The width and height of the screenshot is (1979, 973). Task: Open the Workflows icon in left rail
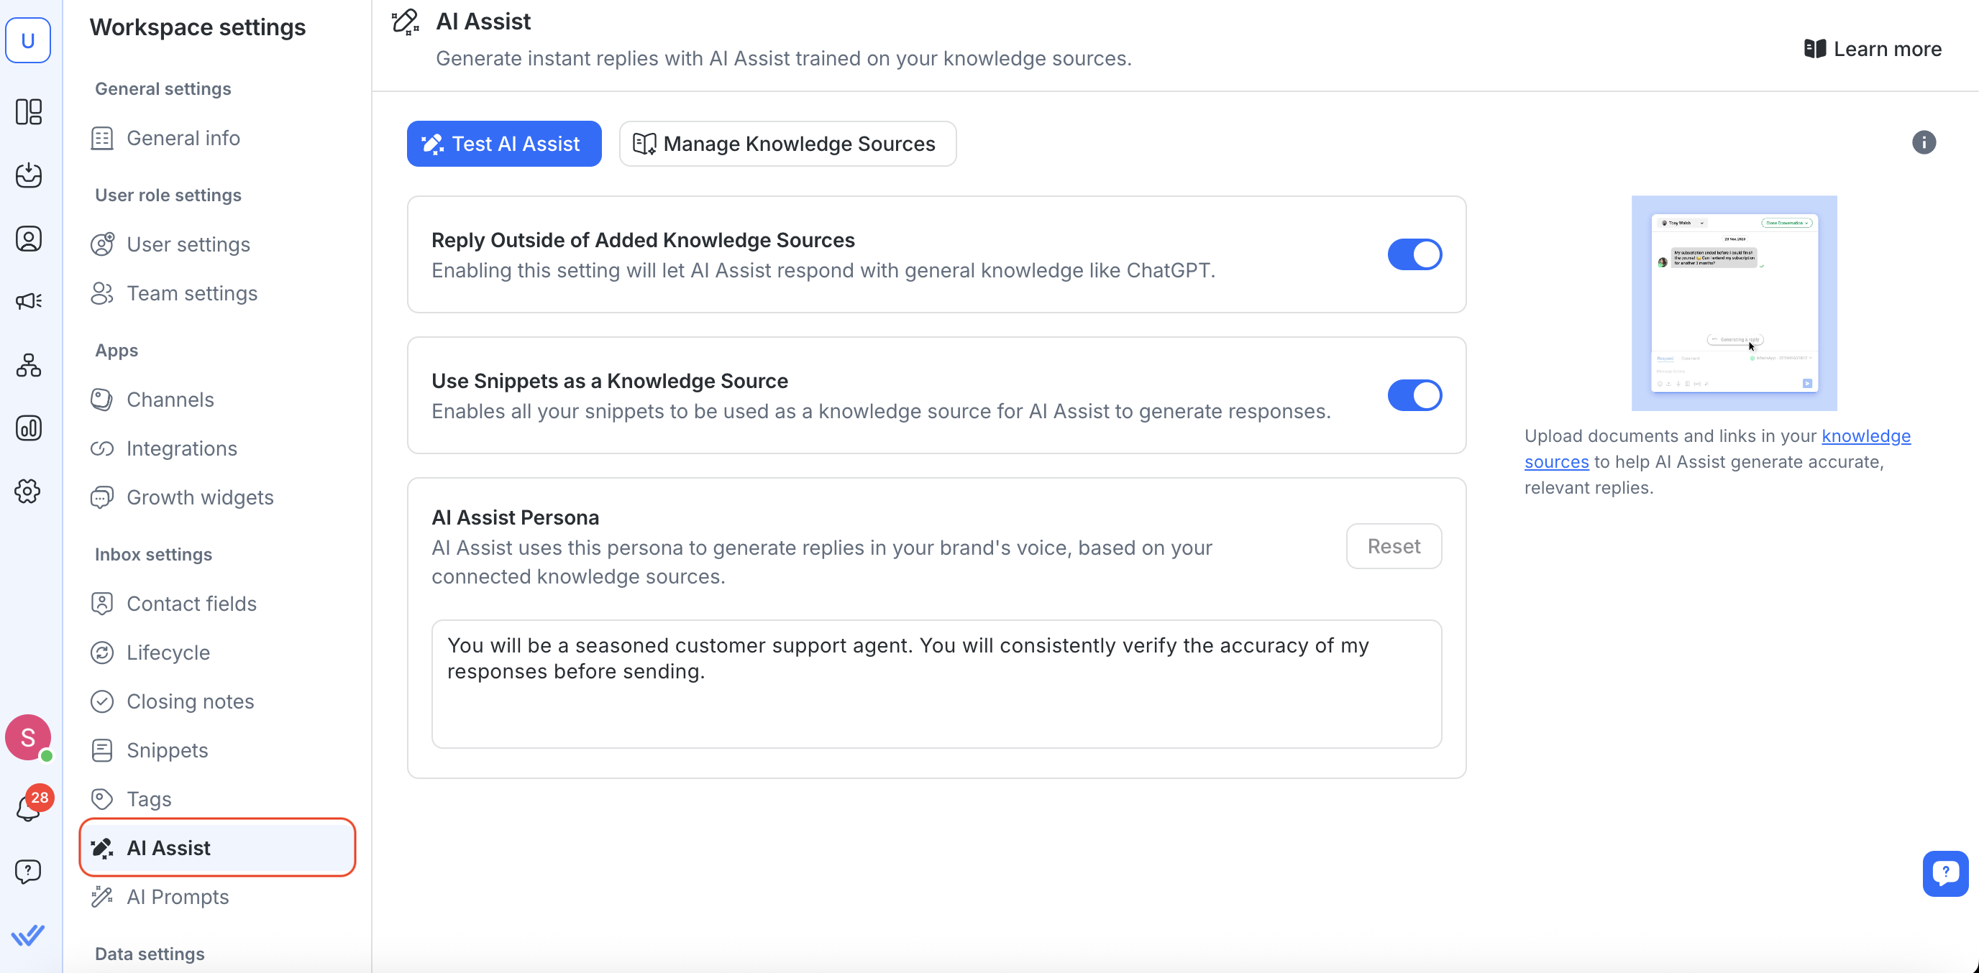pos(29,365)
